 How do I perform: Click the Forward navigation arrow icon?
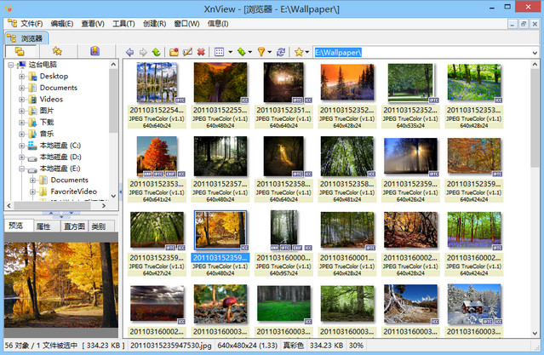click(142, 52)
